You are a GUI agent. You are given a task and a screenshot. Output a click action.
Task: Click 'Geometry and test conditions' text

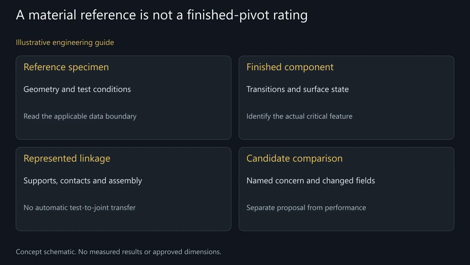point(77,89)
